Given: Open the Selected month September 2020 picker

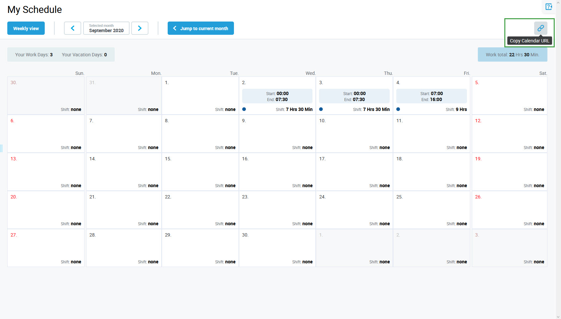Looking at the screenshot, I should point(106,28).
